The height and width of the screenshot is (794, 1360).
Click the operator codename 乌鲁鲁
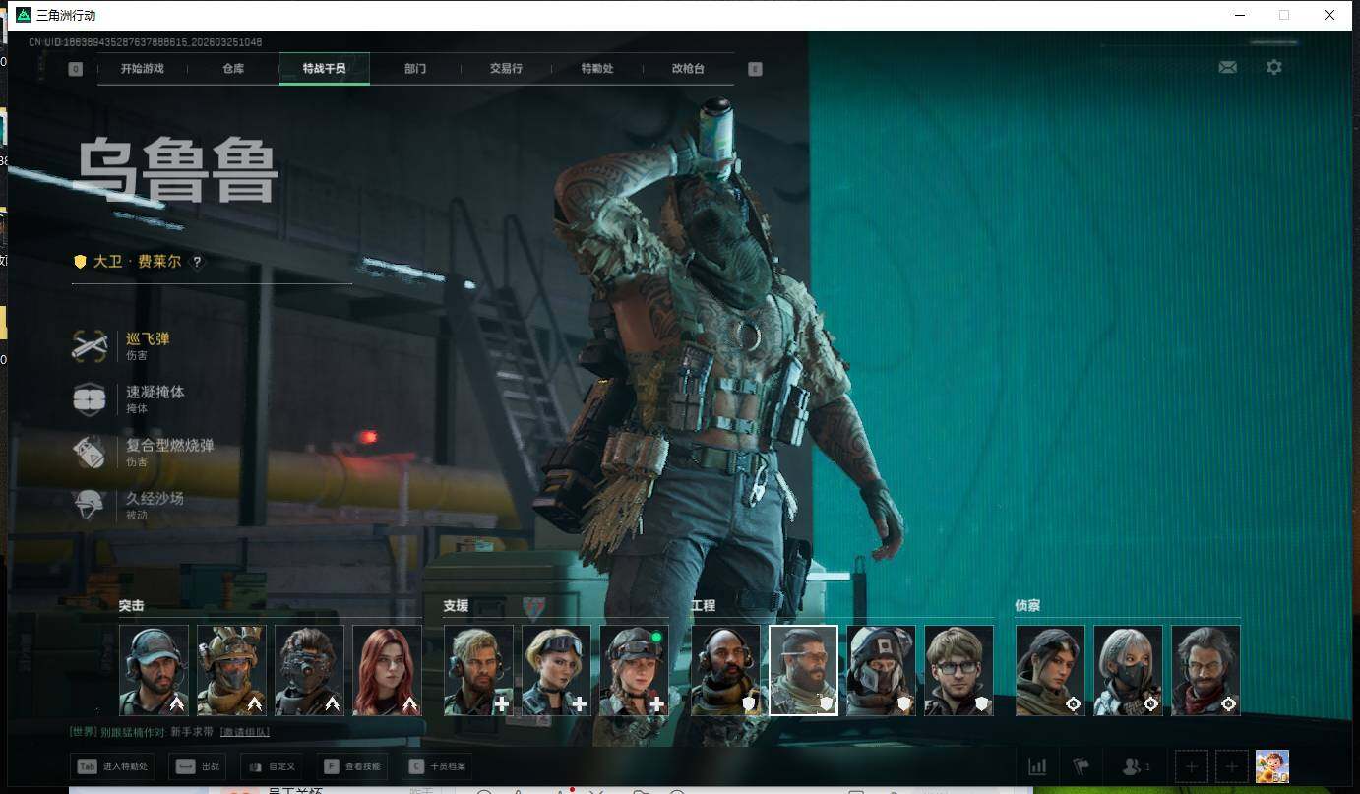click(x=177, y=171)
